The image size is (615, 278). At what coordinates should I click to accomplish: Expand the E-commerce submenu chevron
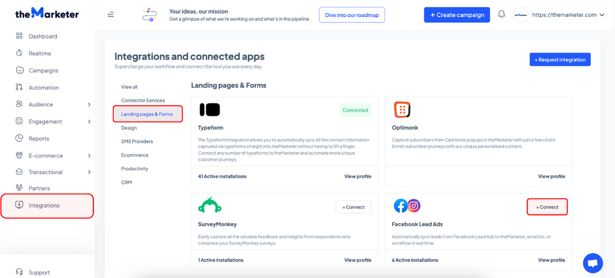pos(89,156)
